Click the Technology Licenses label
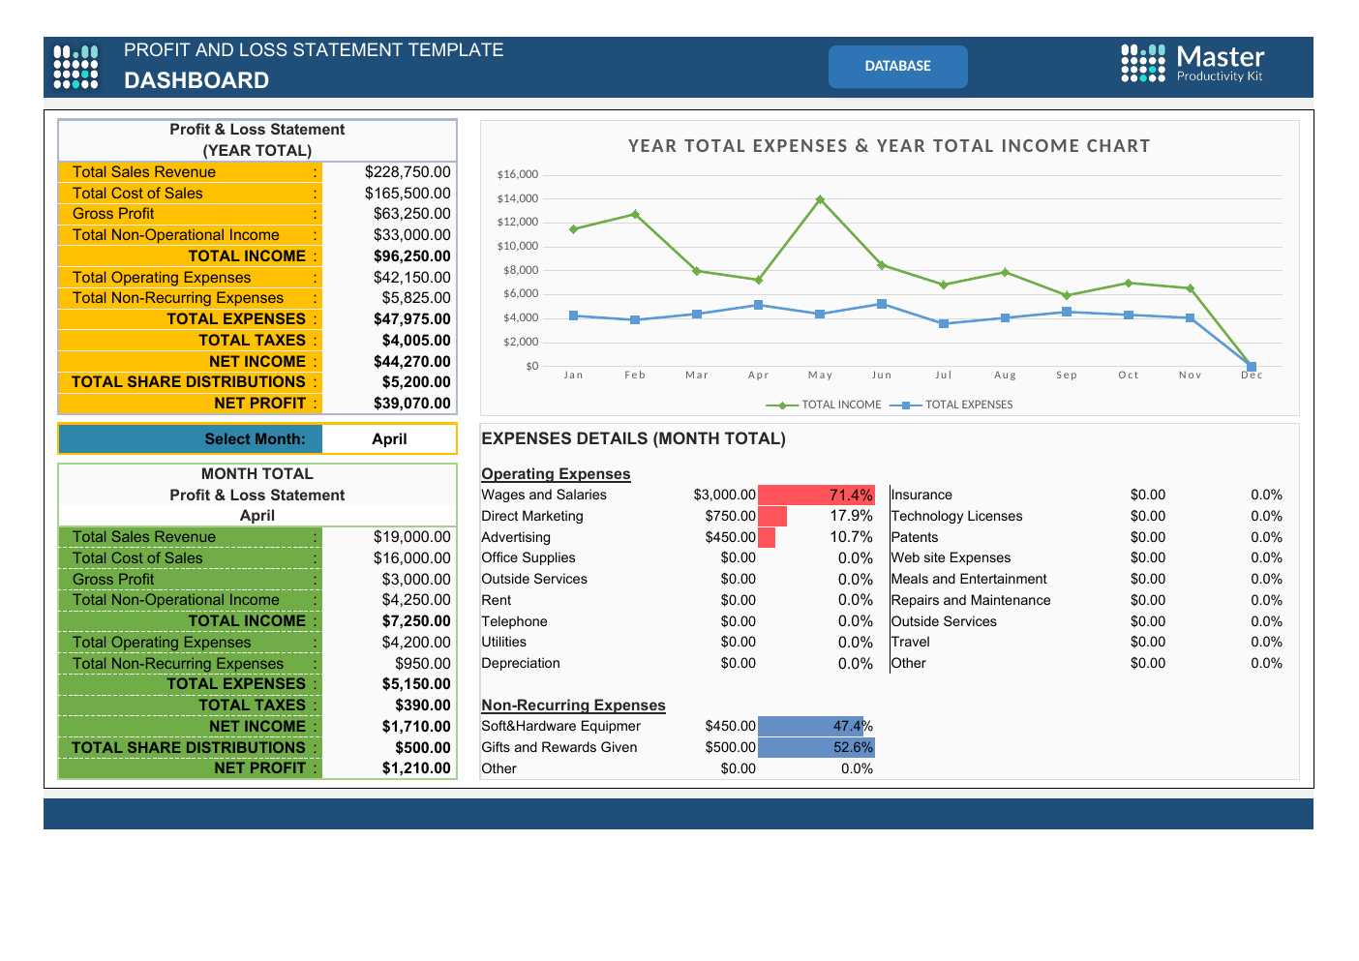Viewport: 1359px width, 961px height. 956,517
